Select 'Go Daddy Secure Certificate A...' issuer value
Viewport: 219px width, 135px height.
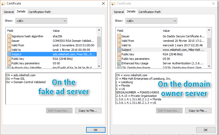click(184, 36)
